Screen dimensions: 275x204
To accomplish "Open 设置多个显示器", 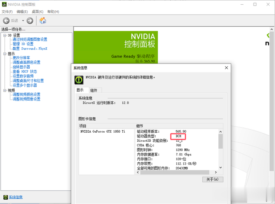I will (25, 85).
